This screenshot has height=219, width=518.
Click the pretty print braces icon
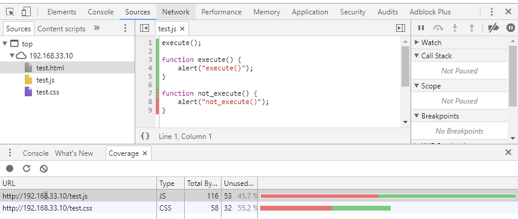145,136
